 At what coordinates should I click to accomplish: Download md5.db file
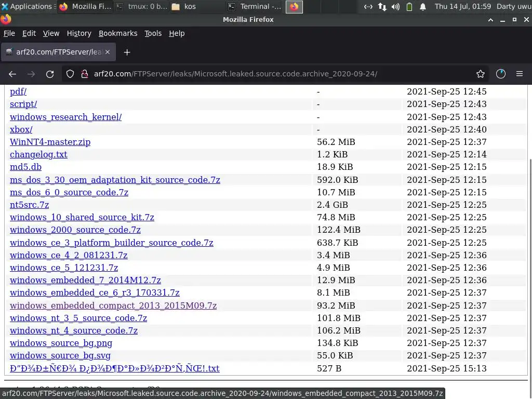pos(25,167)
